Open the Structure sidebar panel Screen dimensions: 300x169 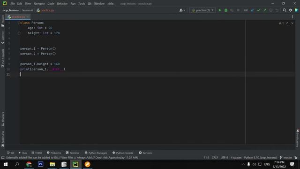click(x=3, y=119)
